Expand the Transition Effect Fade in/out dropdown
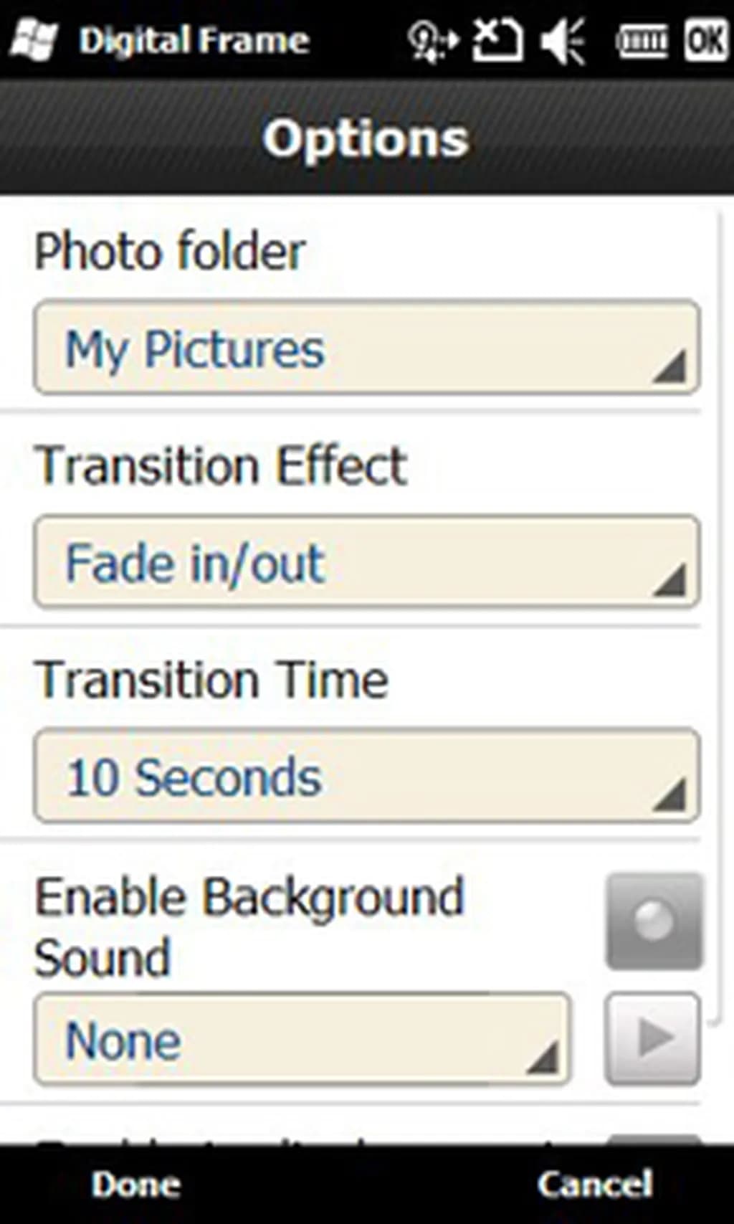734x1224 pixels. coord(366,562)
